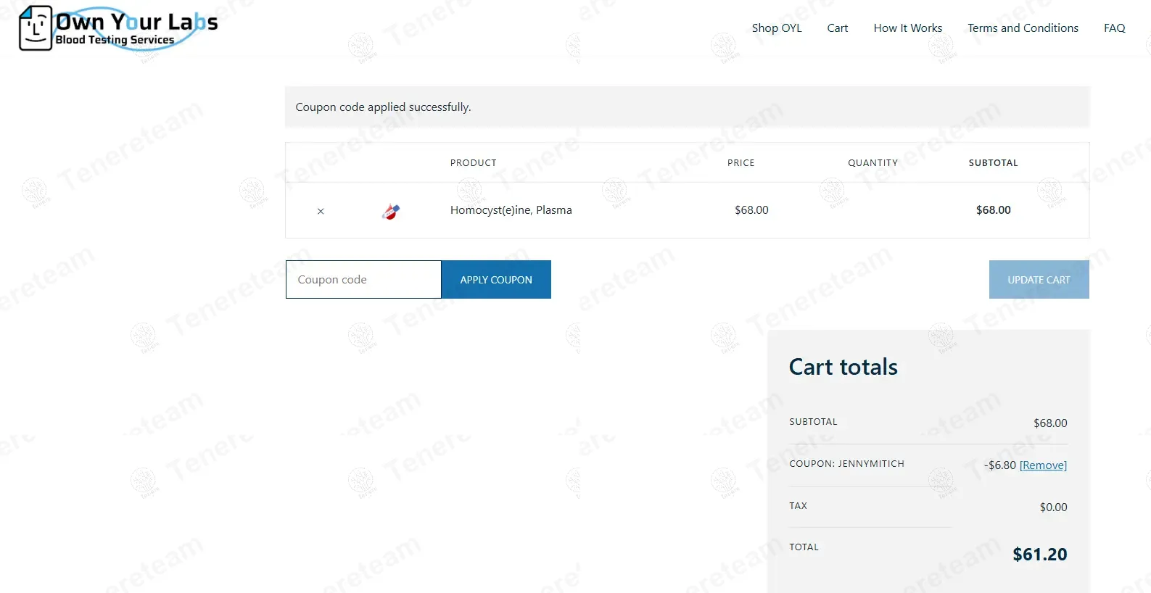The height and width of the screenshot is (593, 1151).
Task: Open the How It Works page
Action: [x=907, y=28]
